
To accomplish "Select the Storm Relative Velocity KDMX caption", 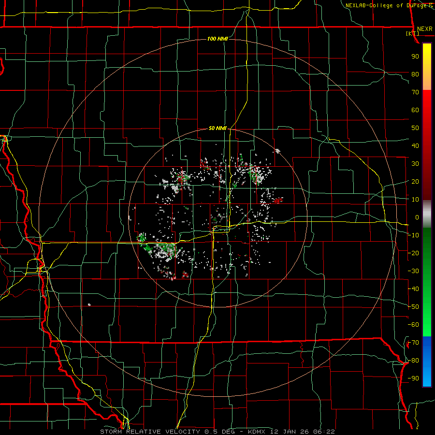I will pyautogui.click(x=217, y=432).
